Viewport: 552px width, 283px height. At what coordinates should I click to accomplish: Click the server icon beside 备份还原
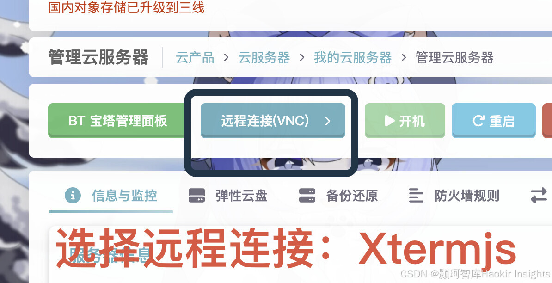click(307, 195)
